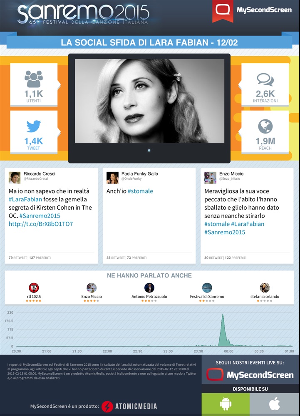
Task: Click the Paola Funky Gallo author name
Action: tap(140, 174)
